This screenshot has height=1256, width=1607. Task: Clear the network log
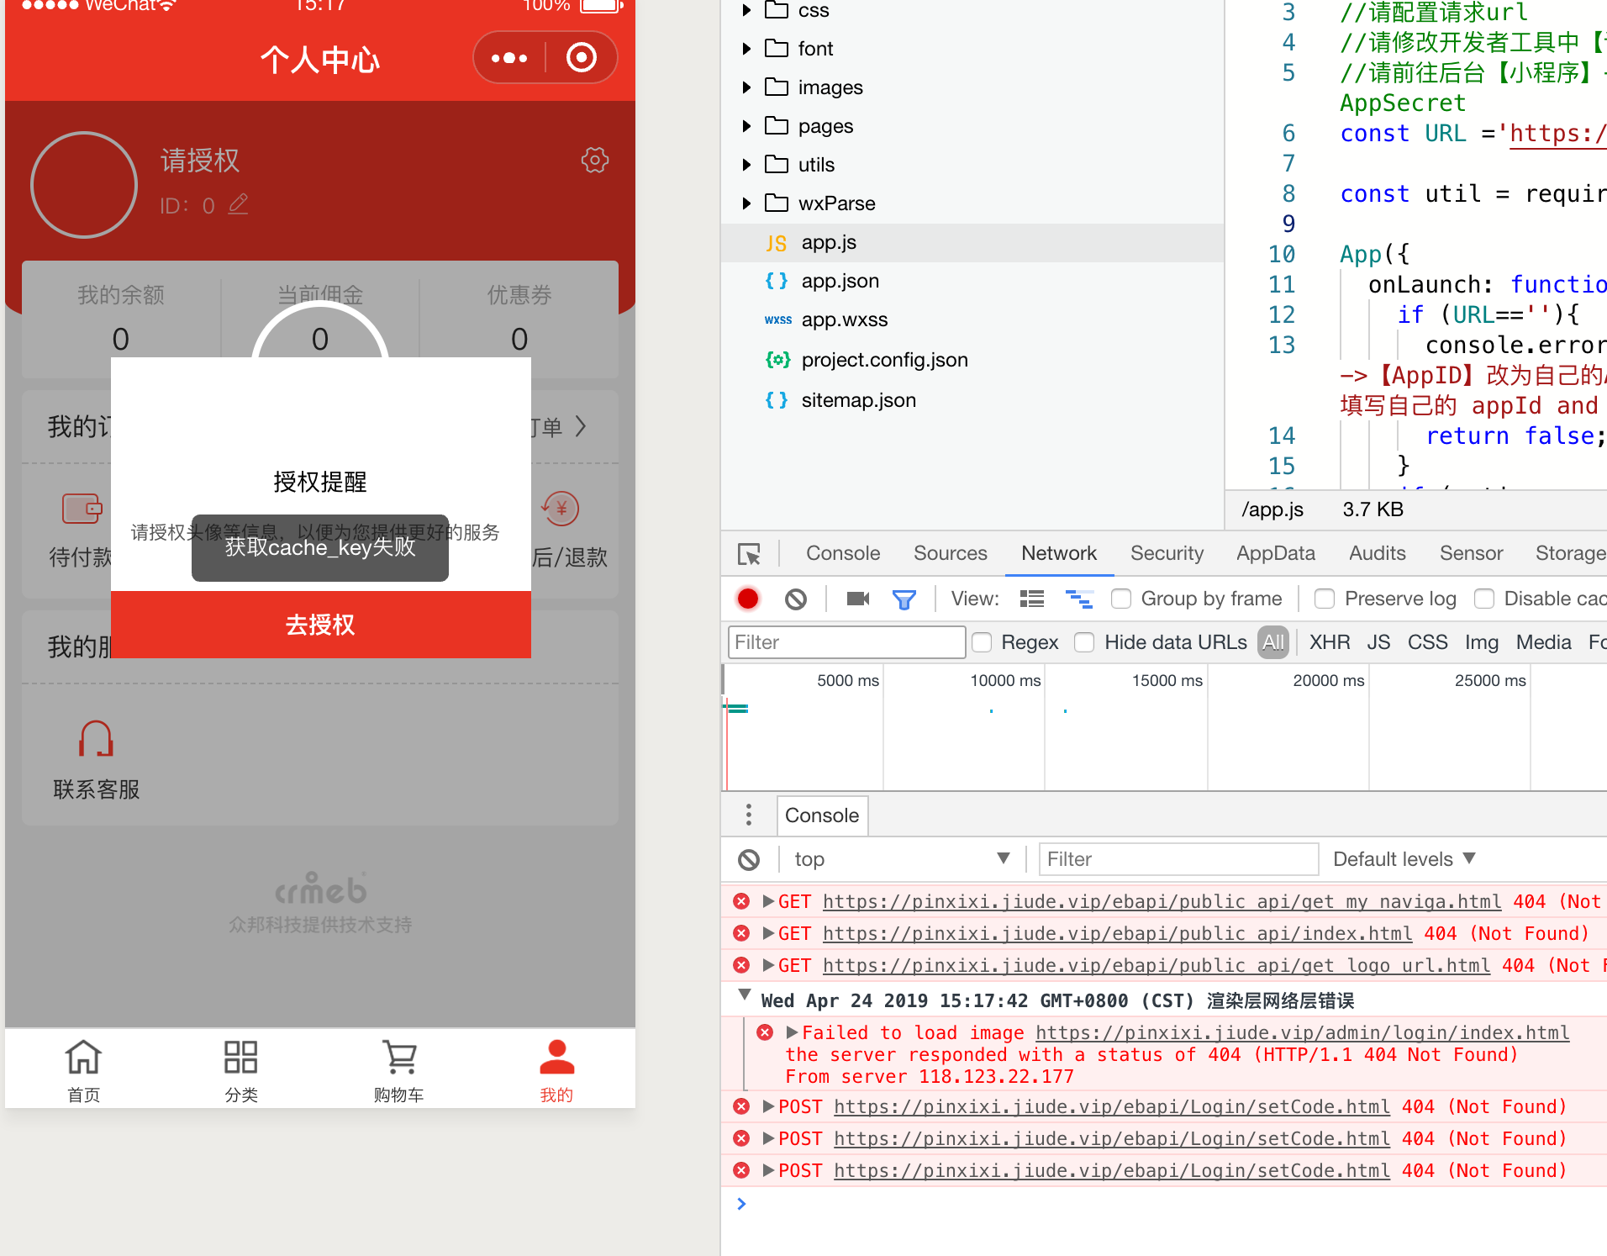[x=796, y=599]
